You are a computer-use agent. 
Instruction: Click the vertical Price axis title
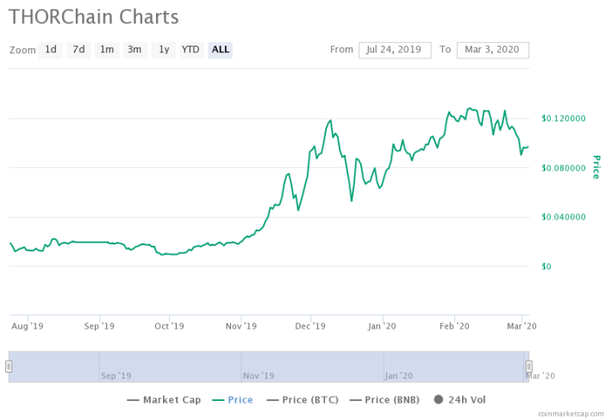596,167
